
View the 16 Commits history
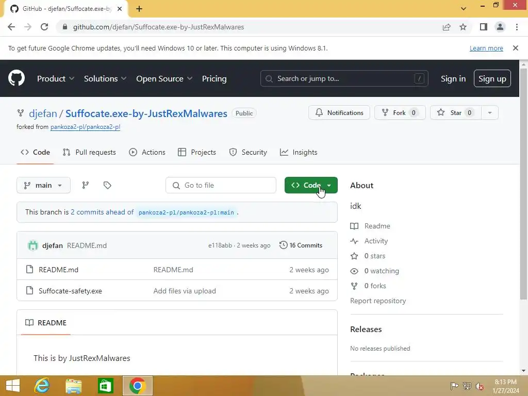[301, 245]
